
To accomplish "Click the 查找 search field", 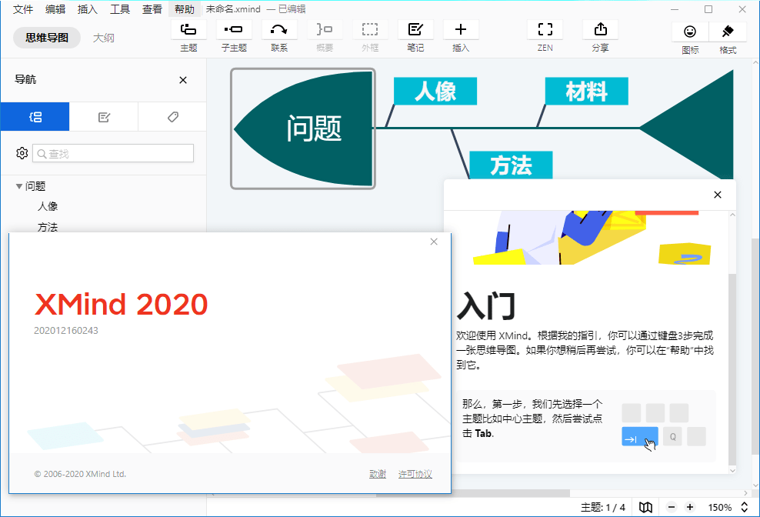I will click(113, 153).
